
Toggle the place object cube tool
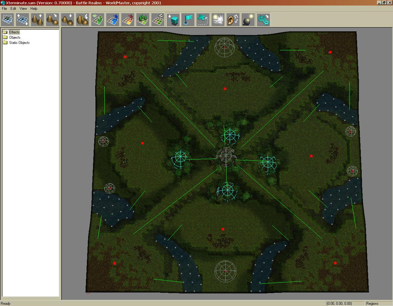coord(173,20)
